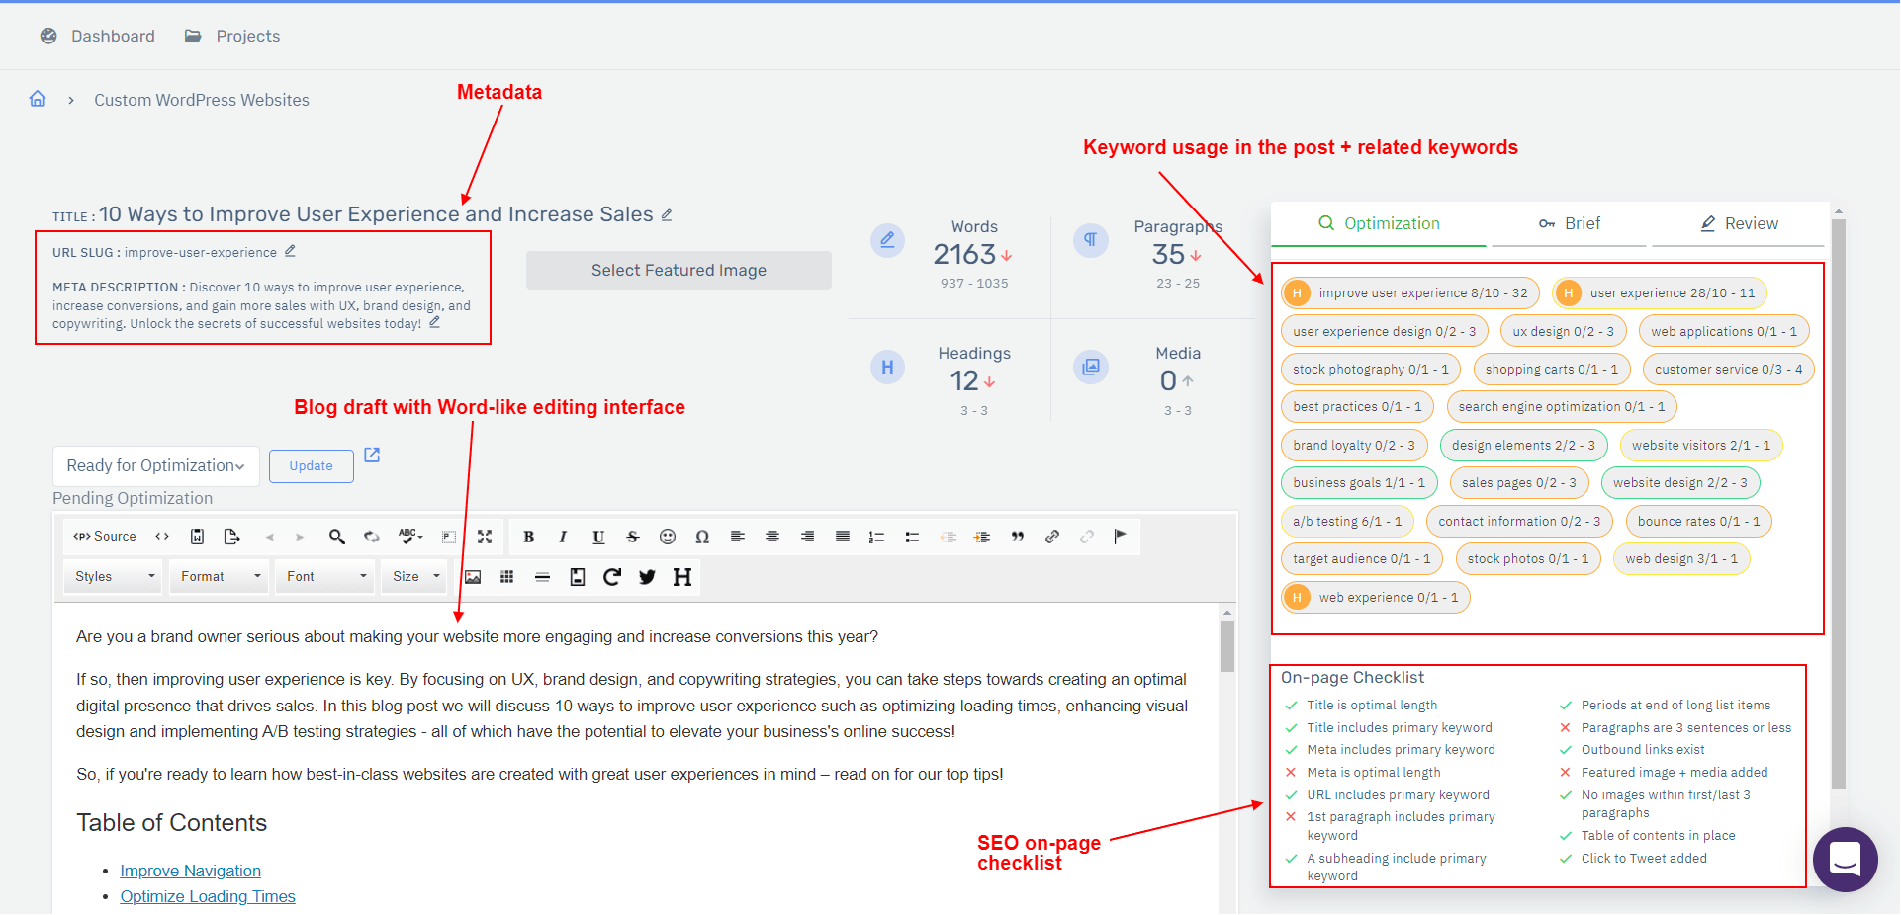Maximize the editor to full screen
1901x915 pixels.
pos(485,537)
